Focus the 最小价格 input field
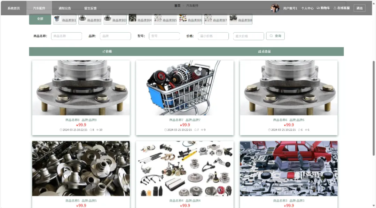This screenshot has width=376, height=208. click(x=213, y=36)
